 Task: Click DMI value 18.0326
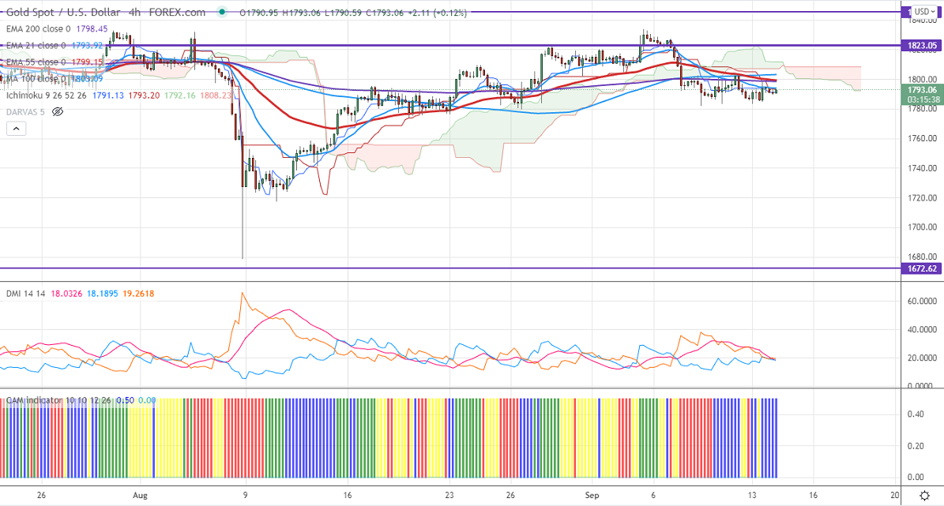(x=66, y=294)
